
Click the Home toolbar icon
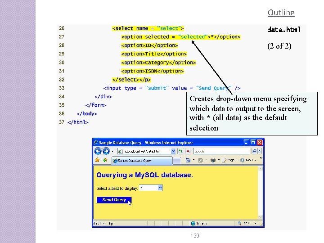point(188,160)
